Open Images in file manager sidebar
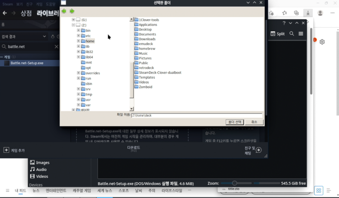Viewport: 339px width, 198px height. click(40, 163)
